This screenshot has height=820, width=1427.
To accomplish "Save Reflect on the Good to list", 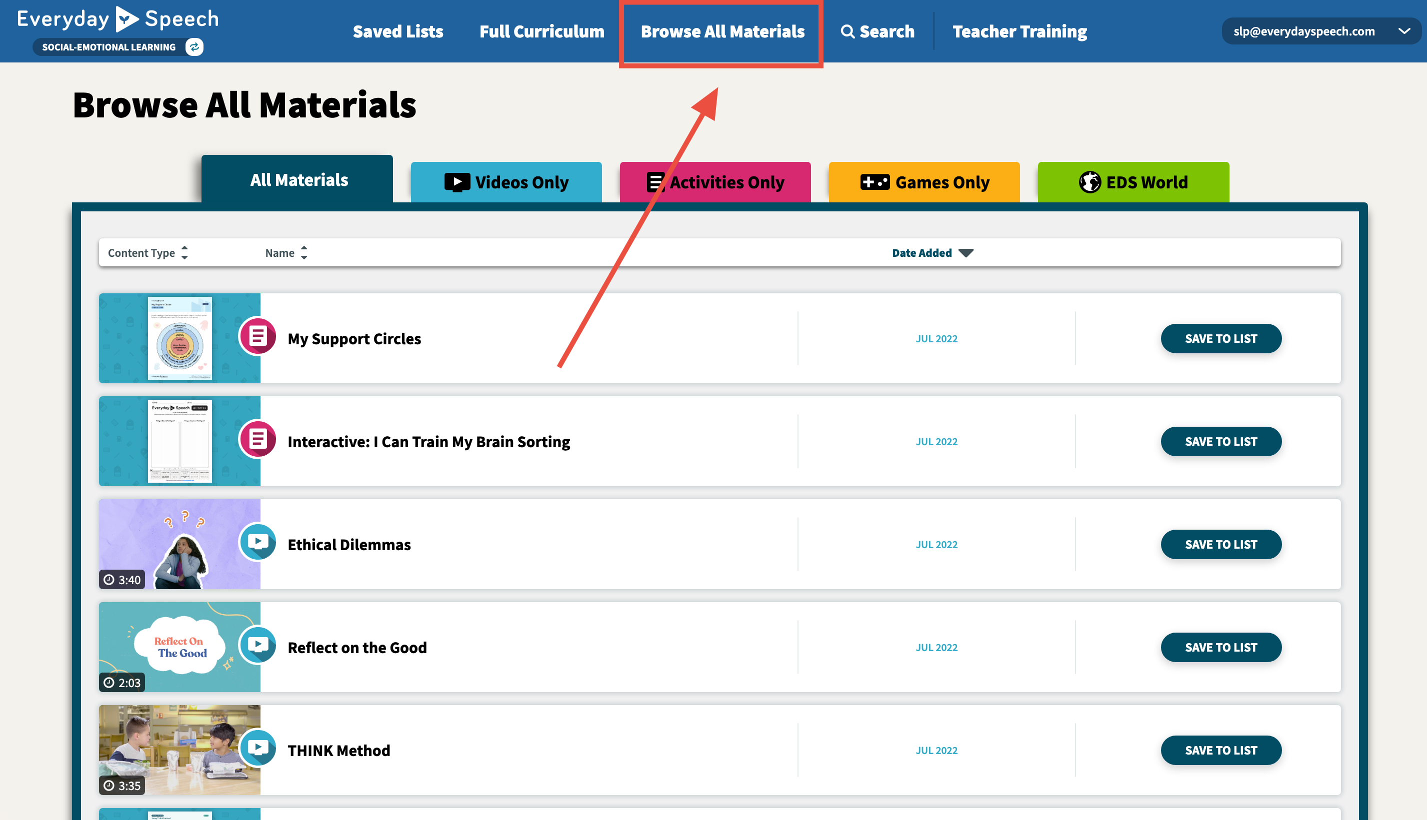I will 1221,648.
